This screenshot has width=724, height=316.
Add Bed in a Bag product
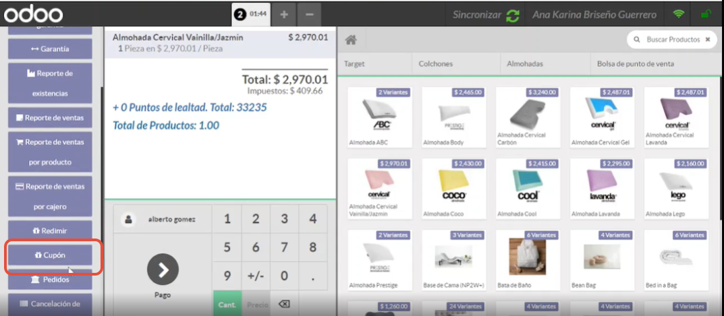coord(676,260)
